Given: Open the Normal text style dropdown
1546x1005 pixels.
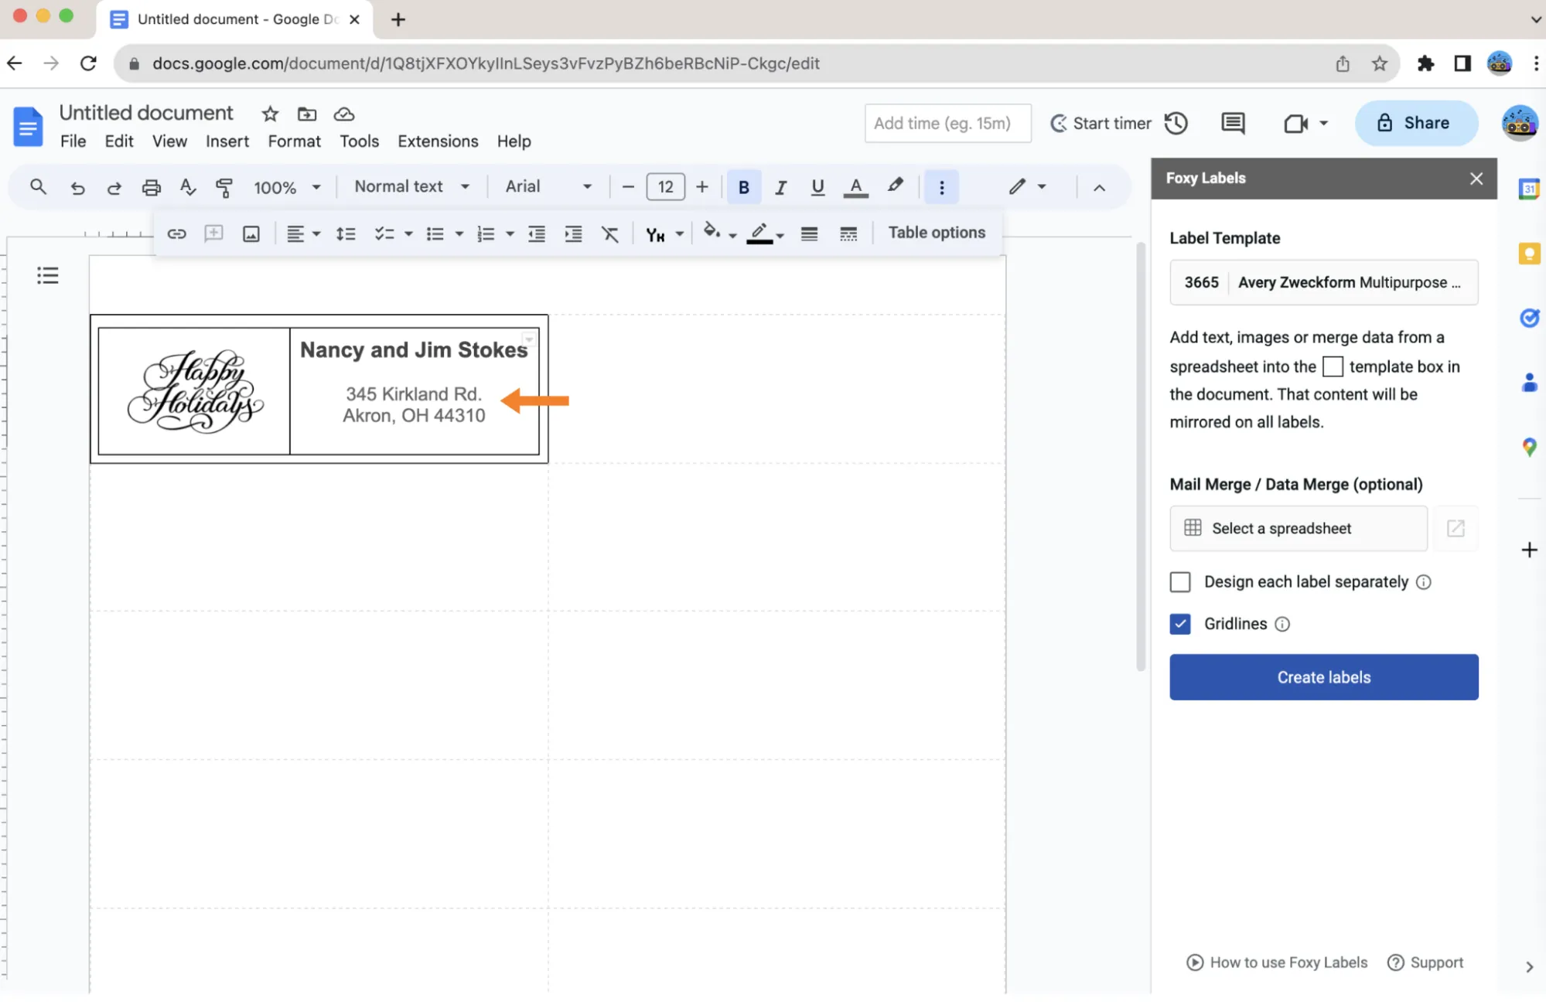Looking at the screenshot, I should [411, 186].
